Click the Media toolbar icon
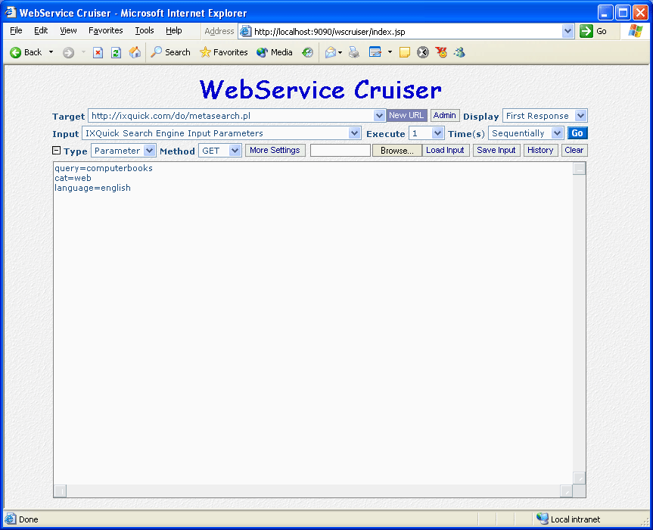Viewport: 653px width, 530px height. 274,52
